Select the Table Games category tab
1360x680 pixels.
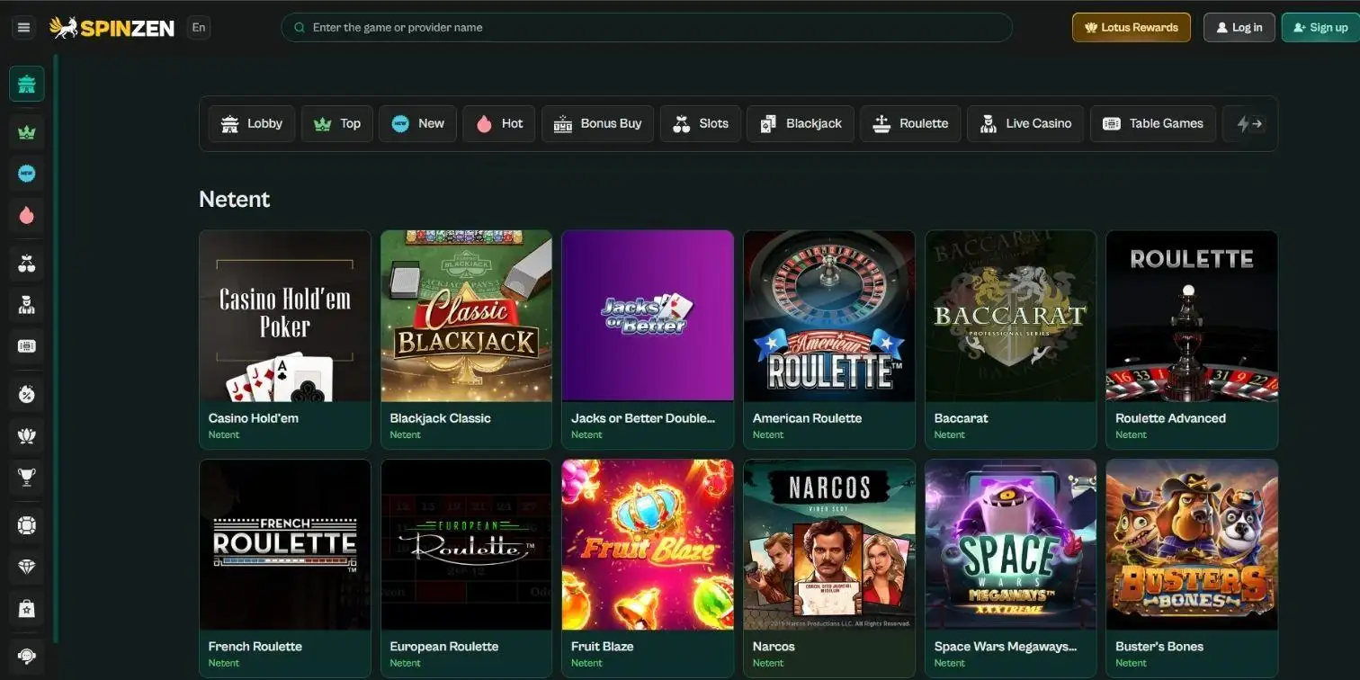[1153, 124]
